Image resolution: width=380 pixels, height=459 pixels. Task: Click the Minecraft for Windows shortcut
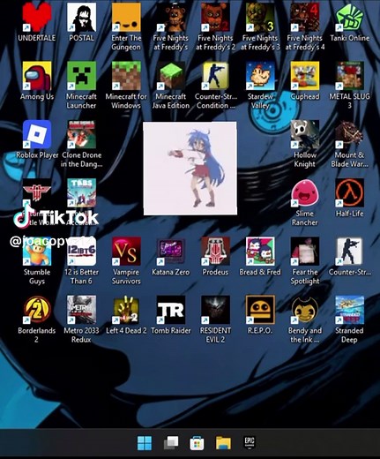tap(126, 76)
